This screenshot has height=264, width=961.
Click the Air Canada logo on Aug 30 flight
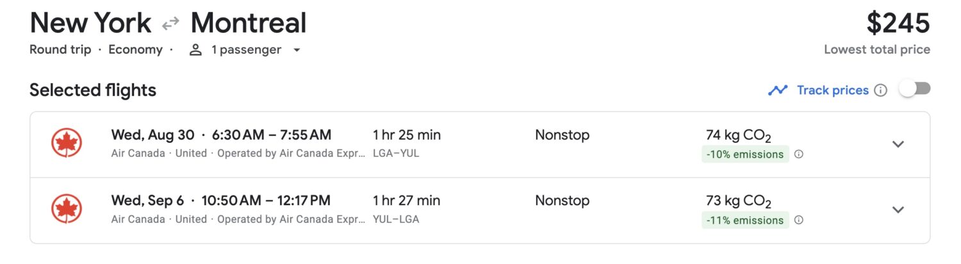[x=67, y=144]
